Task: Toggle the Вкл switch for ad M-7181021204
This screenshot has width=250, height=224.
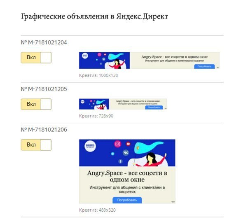Action: [x=36, y=58]
